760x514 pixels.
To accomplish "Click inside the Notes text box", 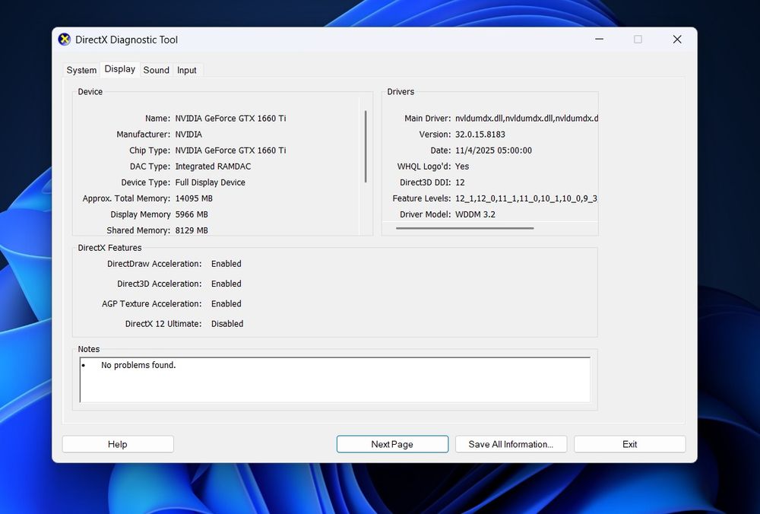I will tap(335, 379).
